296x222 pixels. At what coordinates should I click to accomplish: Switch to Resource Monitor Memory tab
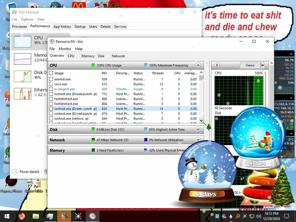tap(88, 56)
